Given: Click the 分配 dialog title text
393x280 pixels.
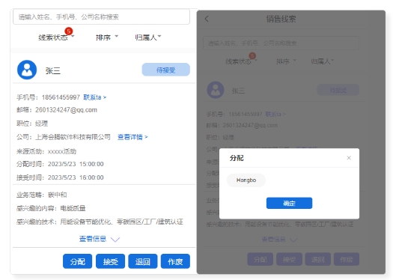Looking at the screenshot, I should (237, 158).
